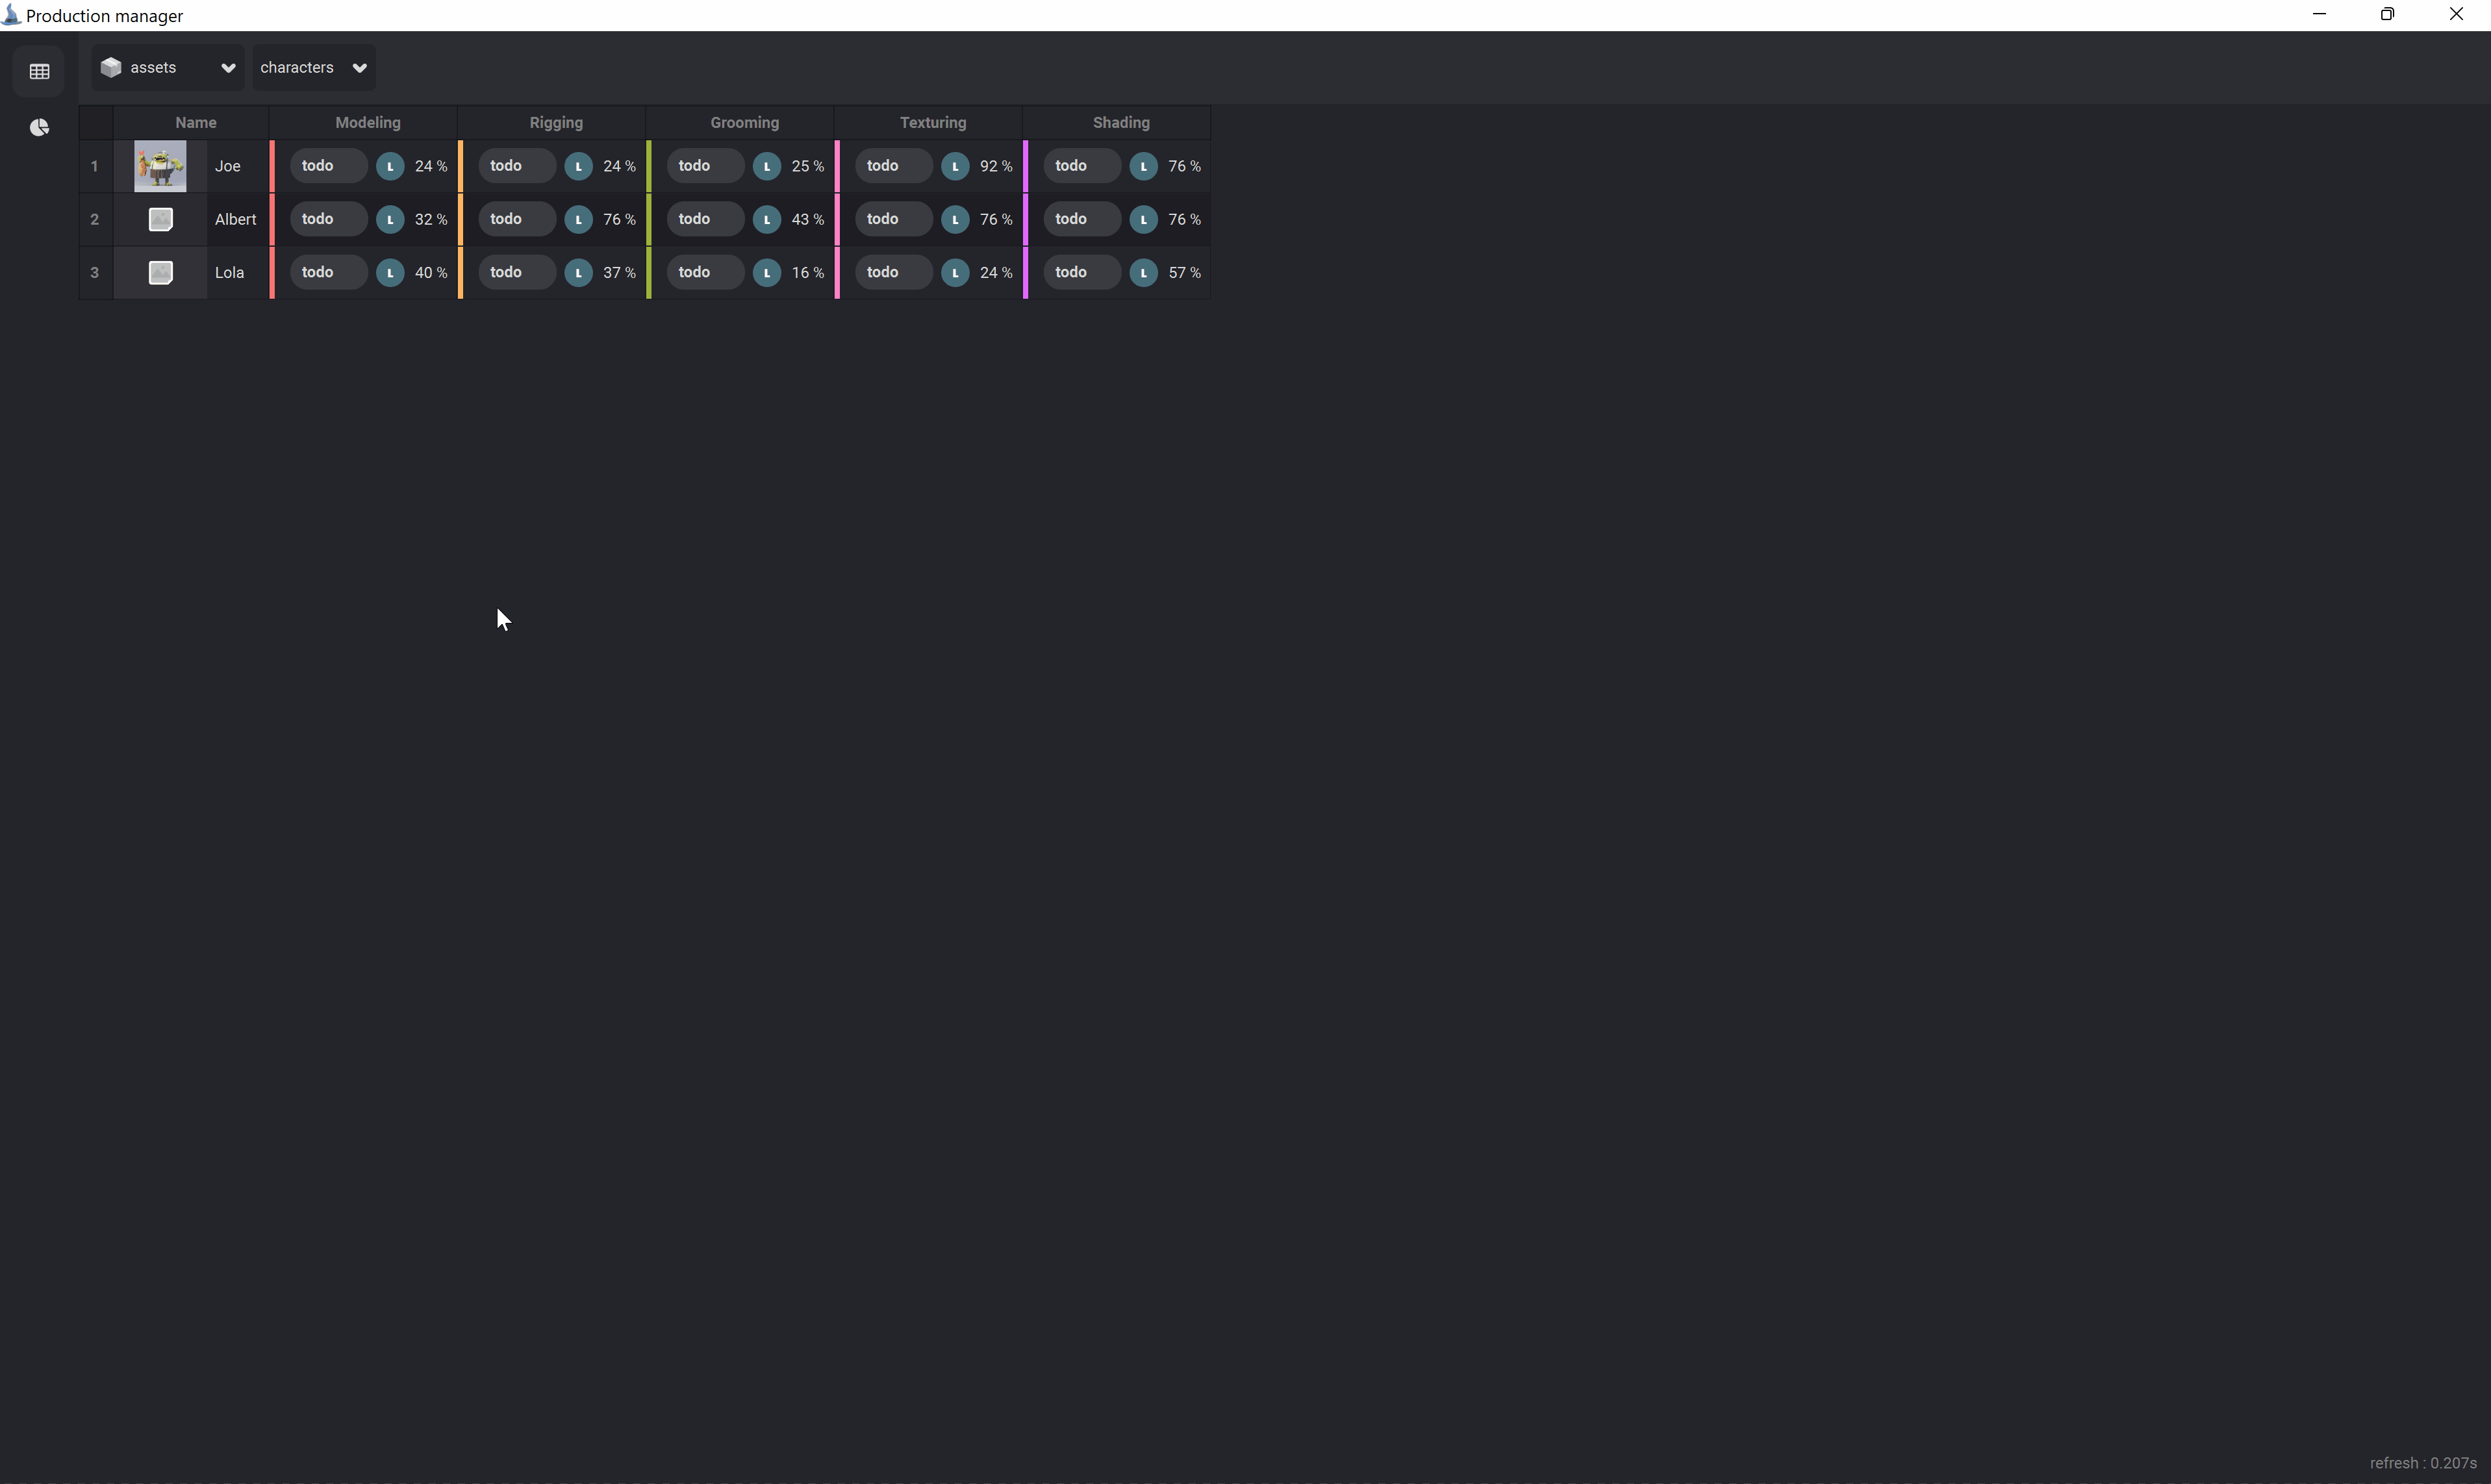The image size is (2491, 1484).
Task: Click Lola's Rigging 37 % value
Action: [620, 272]
